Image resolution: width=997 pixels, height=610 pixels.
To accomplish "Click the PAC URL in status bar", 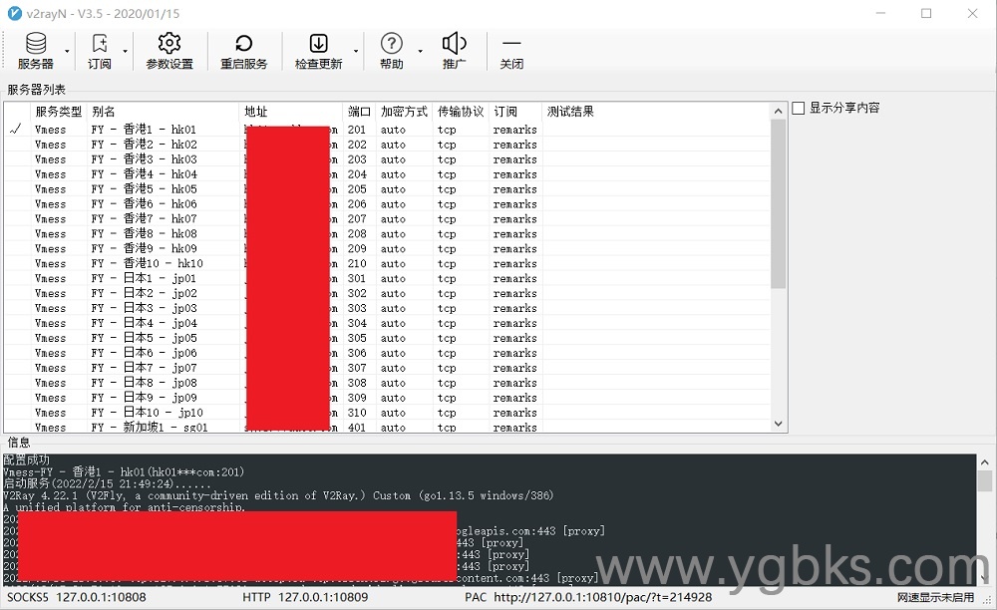I will 603,597.
